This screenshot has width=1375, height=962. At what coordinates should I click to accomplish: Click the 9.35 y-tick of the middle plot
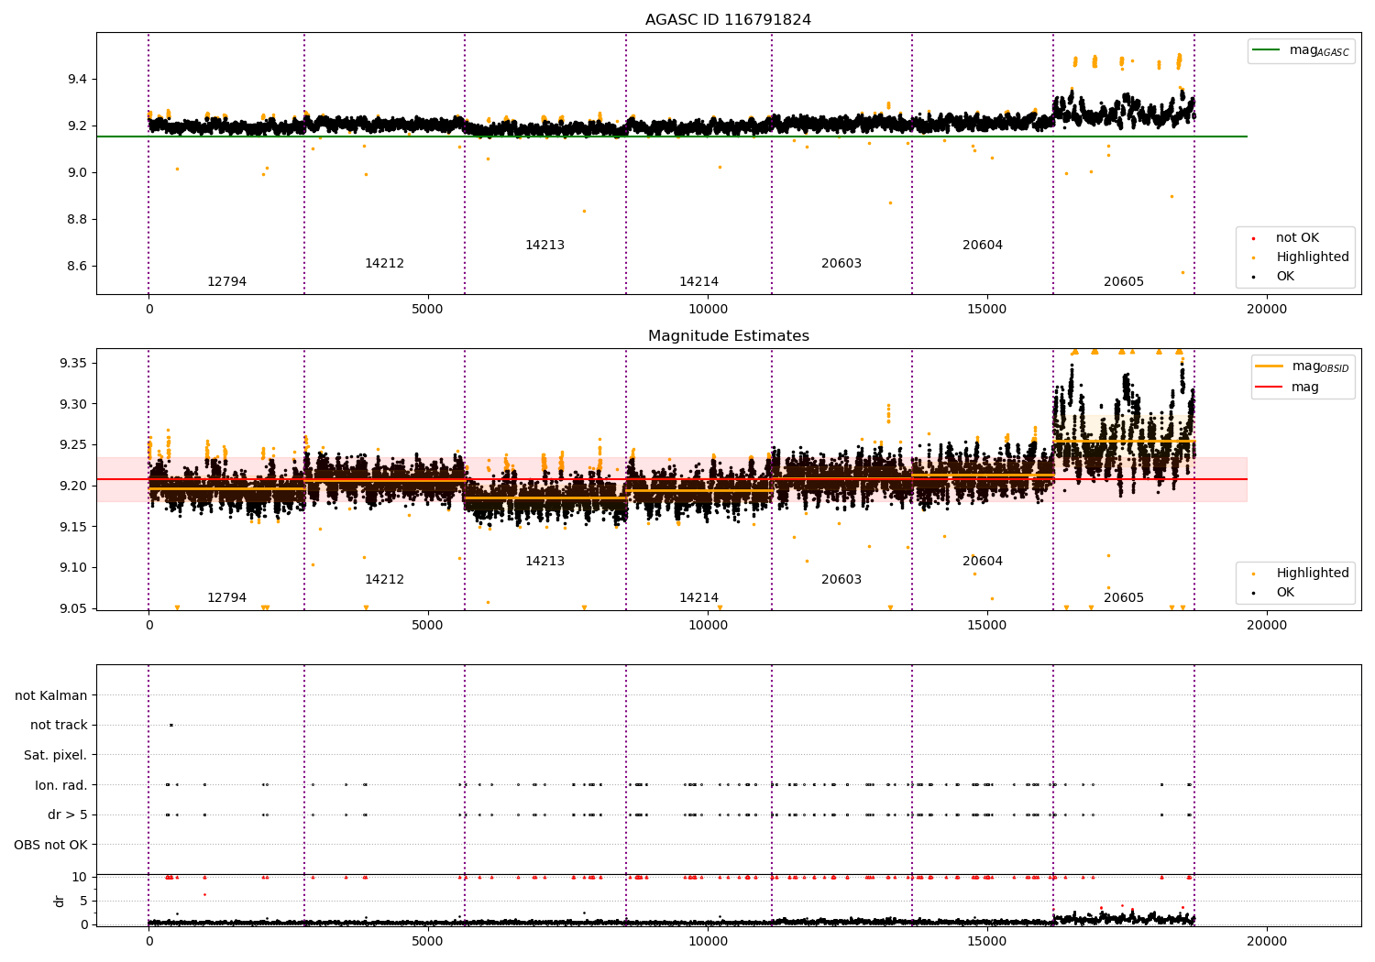tap(73, 364)
